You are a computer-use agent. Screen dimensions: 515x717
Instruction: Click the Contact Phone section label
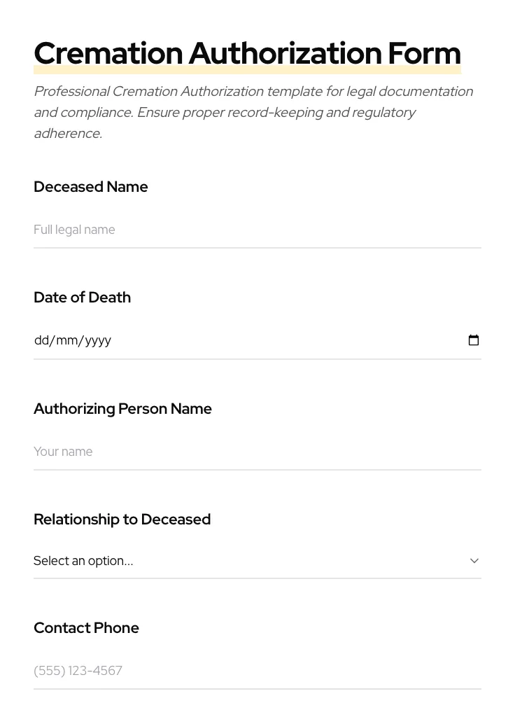click(86, 628)
